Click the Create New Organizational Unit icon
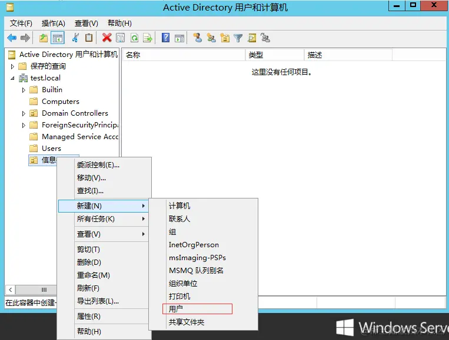This screenshot has height=340, width=449. (225, 38)
